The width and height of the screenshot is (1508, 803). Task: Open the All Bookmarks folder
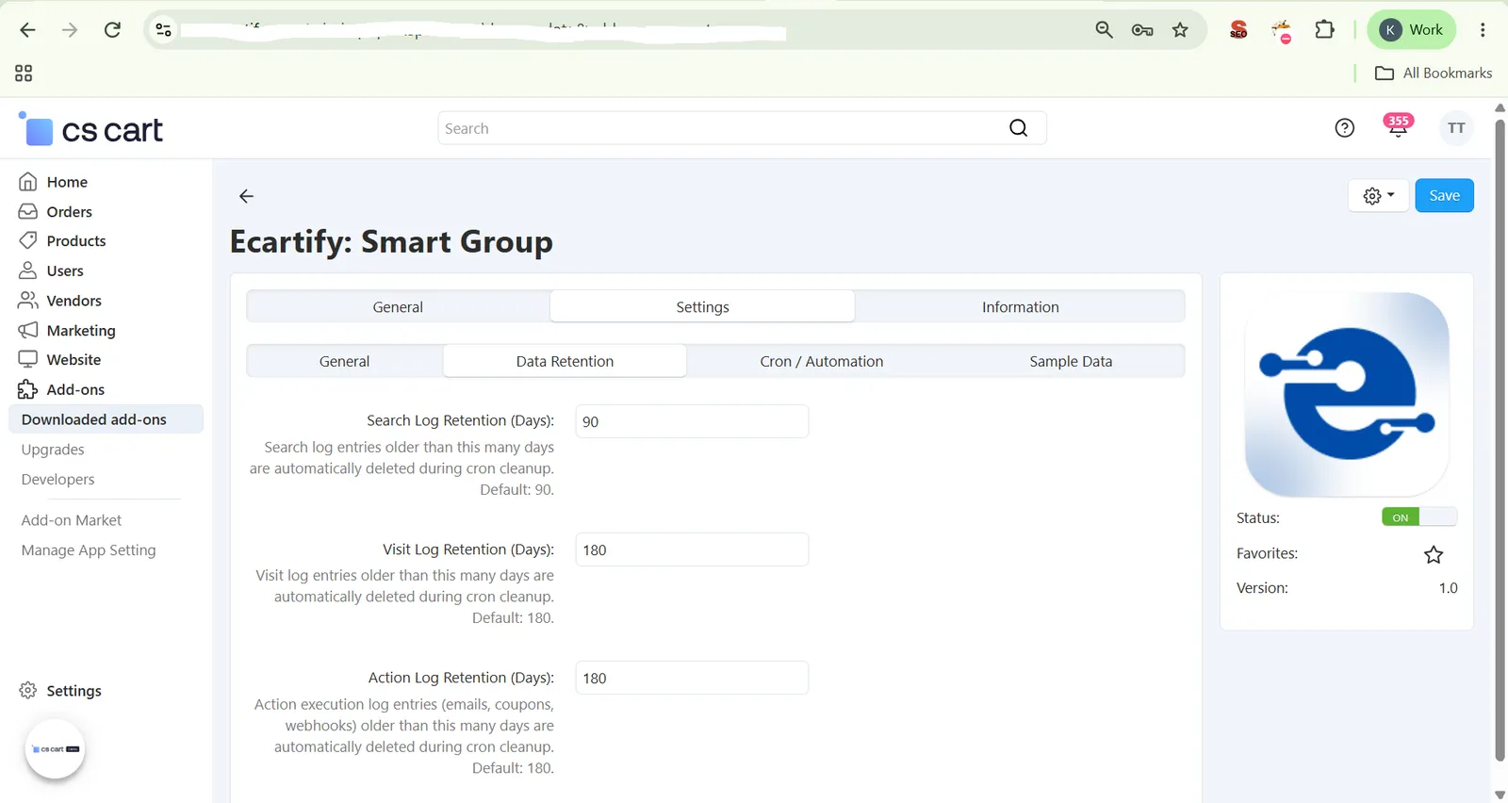[x=1434, y=74]
